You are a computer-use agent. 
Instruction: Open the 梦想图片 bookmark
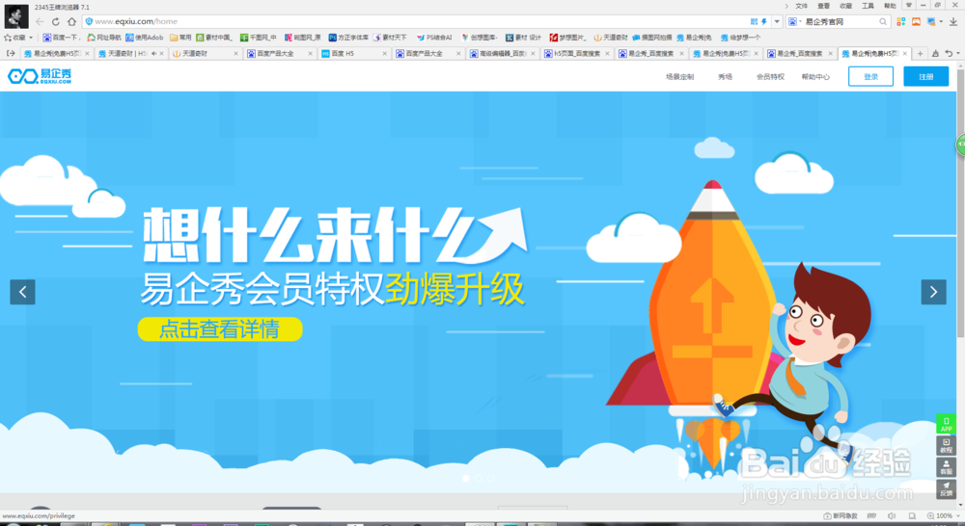point(568,38)
